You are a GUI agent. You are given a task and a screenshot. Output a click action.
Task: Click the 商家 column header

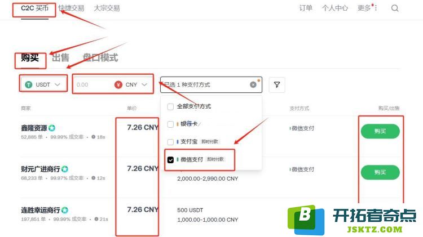(26, 108)
